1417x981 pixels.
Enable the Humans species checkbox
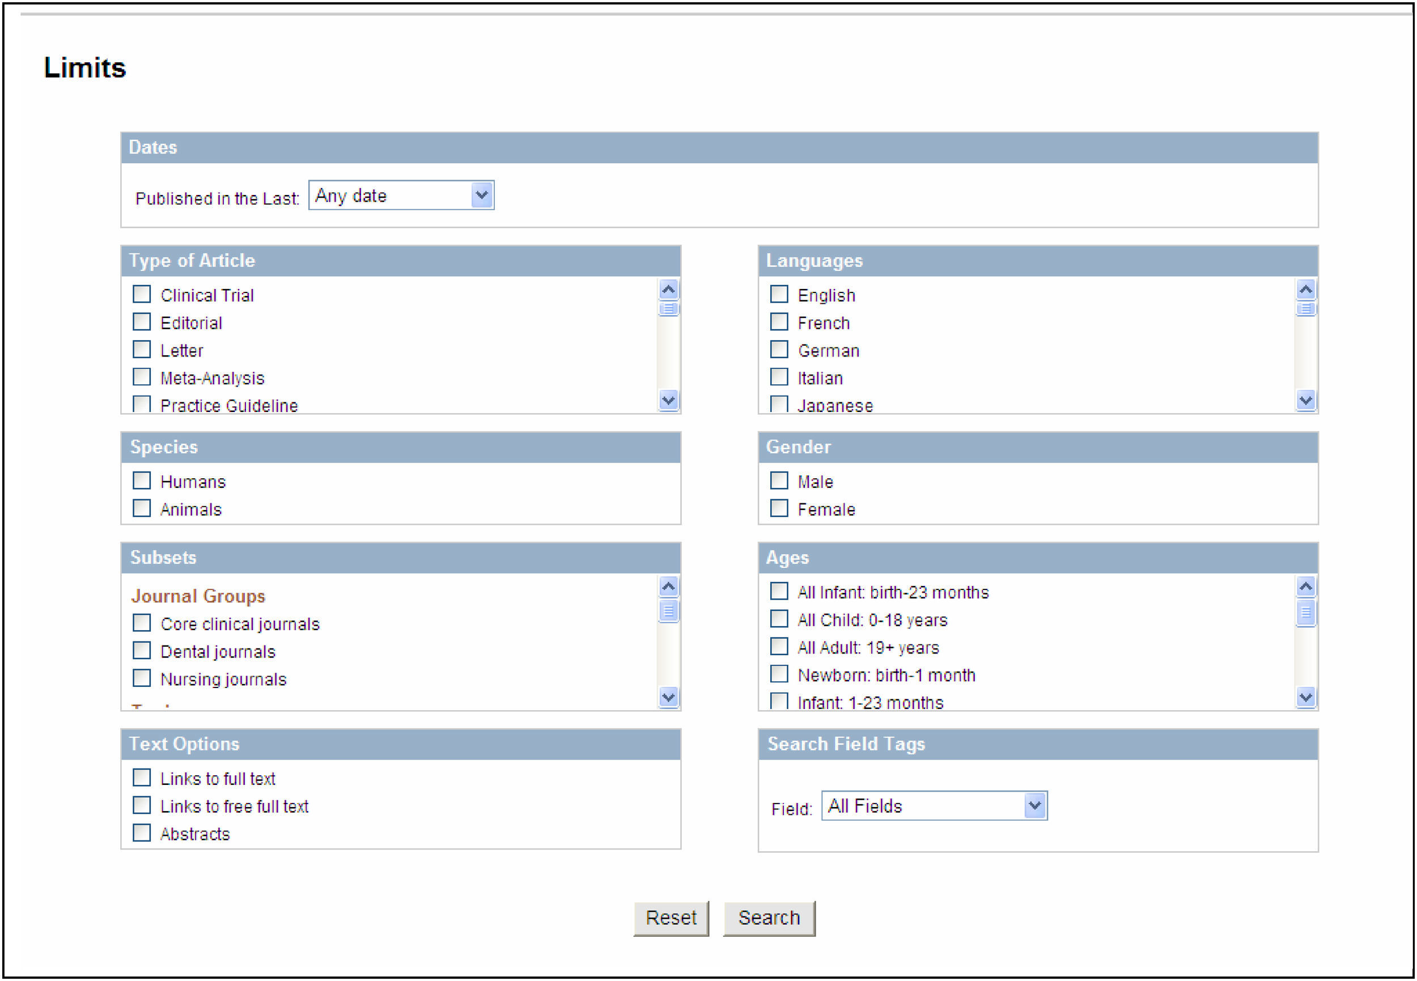pyautogui.click(x=142, y=481)
